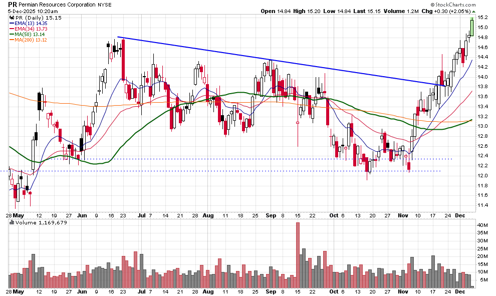Click the 15.2 price axis label

pos(484,18)
